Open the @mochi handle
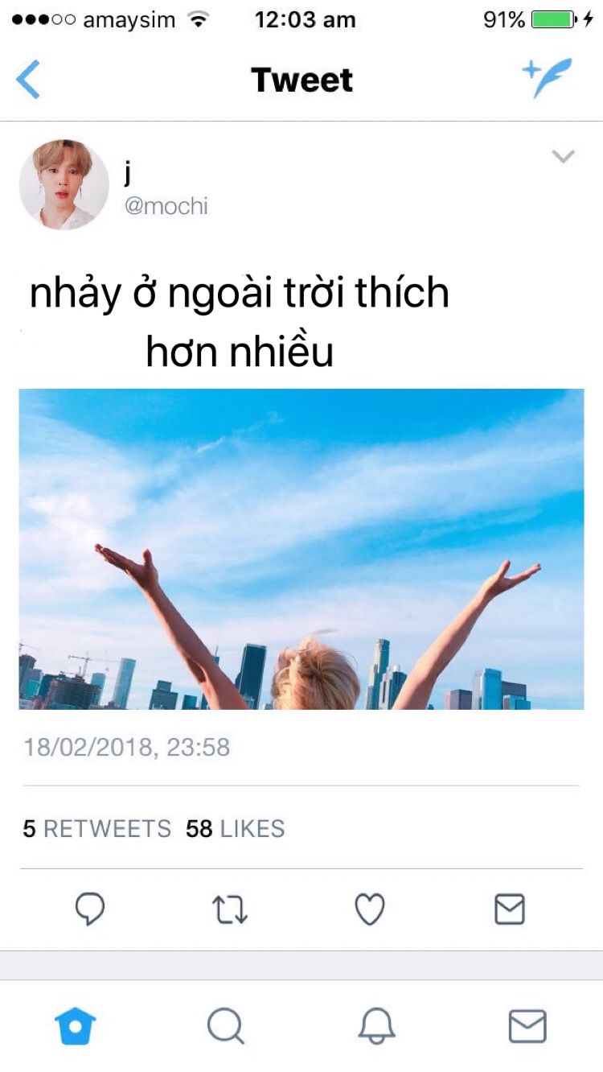The width and height of the screenshot is (603, 1072). (x=166, y=206)
